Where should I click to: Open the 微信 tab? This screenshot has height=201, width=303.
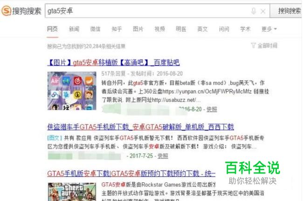point(95,29)
